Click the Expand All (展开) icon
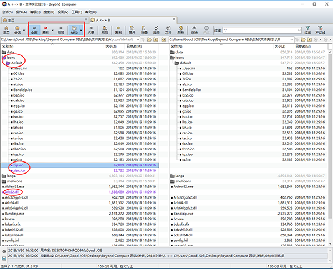Viewport: 333px width, 269px height. click(132, 30)
